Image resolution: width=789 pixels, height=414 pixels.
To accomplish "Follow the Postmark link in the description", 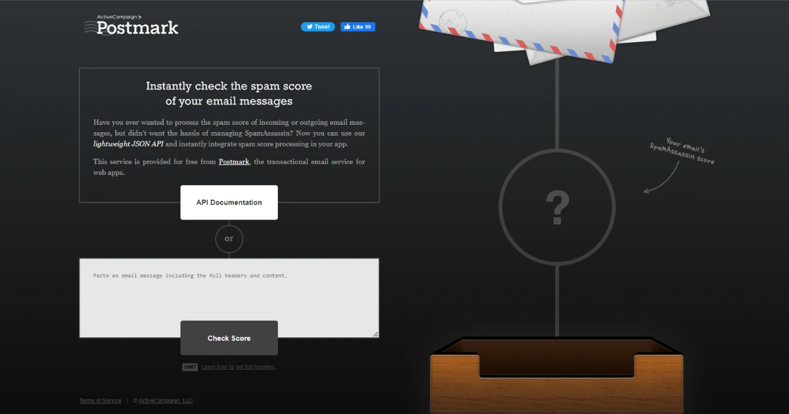I will pos(234,162).
